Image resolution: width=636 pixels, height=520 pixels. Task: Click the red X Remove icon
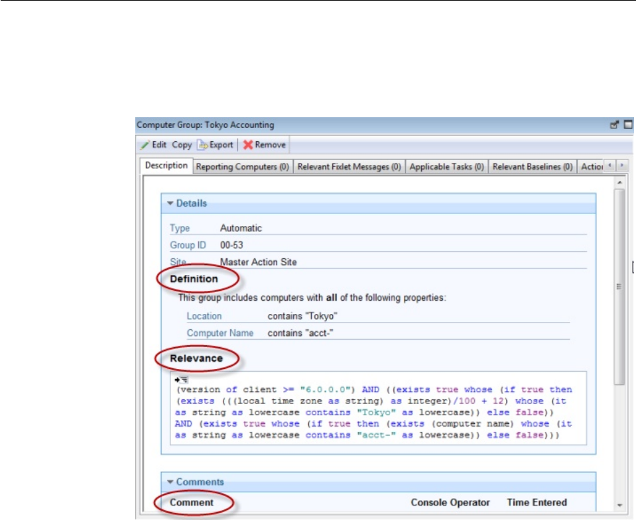(x=248, y=145)
